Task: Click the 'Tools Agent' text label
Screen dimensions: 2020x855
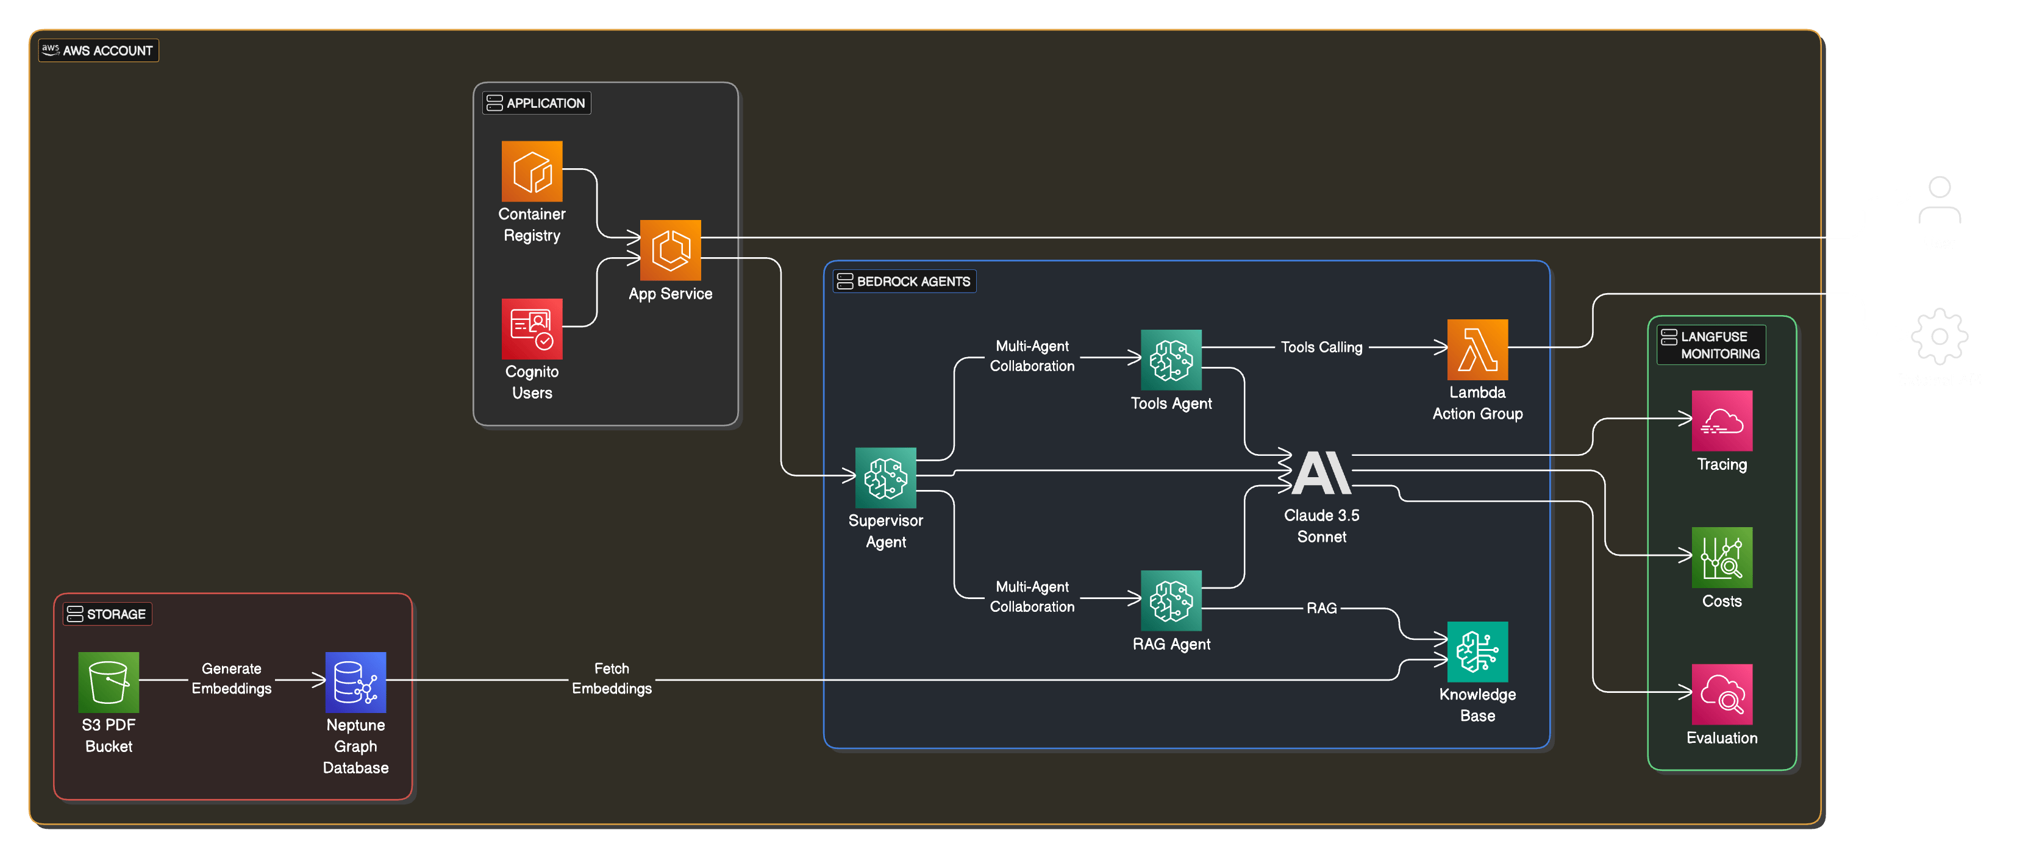Action: click(x=1171, y=403)
